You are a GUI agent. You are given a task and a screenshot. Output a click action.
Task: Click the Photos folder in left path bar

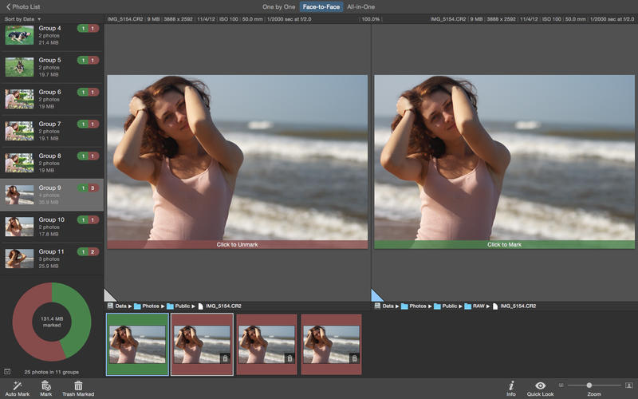[x=146, y=306]
